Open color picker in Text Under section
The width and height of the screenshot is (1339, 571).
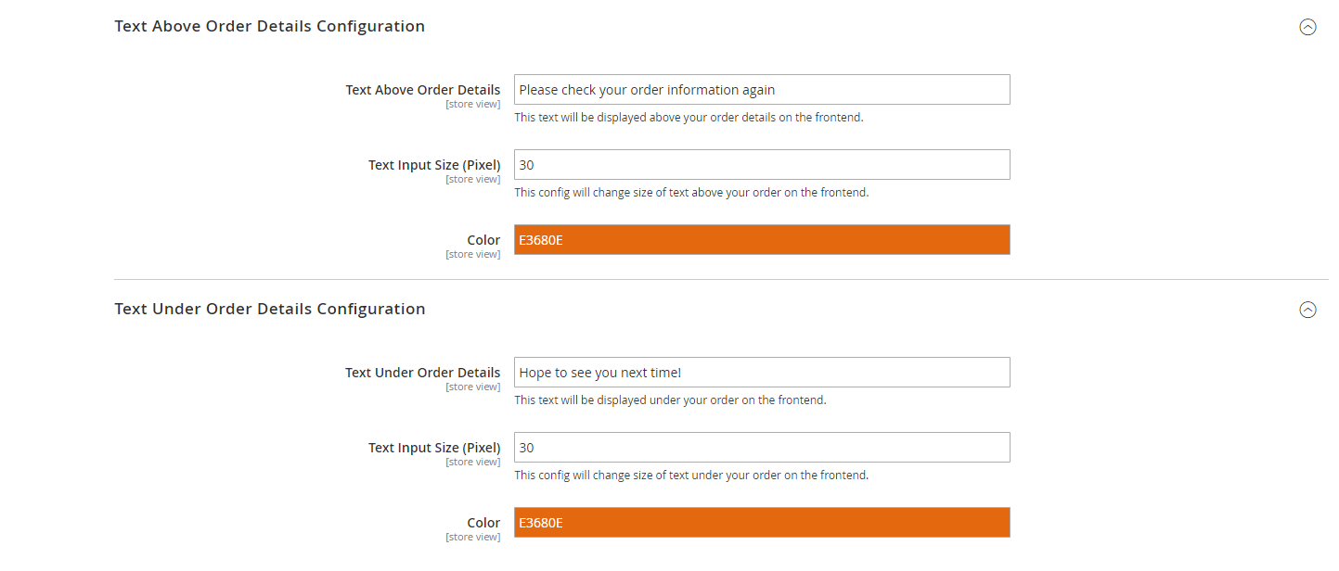(761, 523)
